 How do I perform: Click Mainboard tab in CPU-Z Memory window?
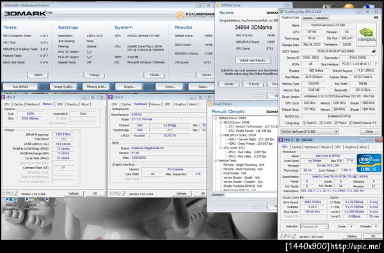click(x=33, y=104)
